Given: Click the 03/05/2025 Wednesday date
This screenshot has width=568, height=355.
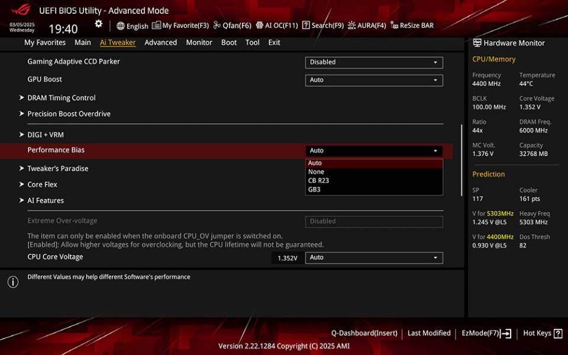Looking at the screenshot, I should coord(22,28).
